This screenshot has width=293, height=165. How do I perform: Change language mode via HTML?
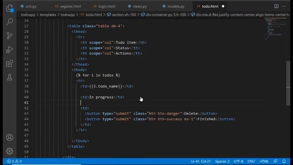click(264, 161)
